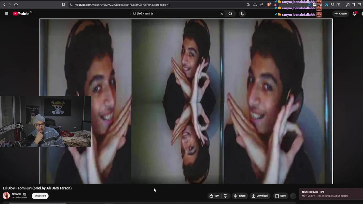The image size is (363, 204).
Task: Open the Brave Wallet icon
Action: click(360, 5)
